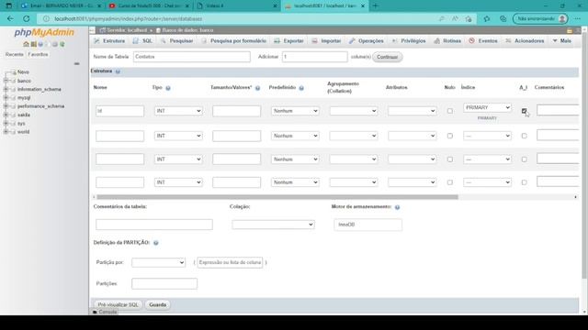Toggle A_I checkbox in fourth column row
The width and height of the screenshot is (588, 330).
pyautogui.click(x=524, y=182)
